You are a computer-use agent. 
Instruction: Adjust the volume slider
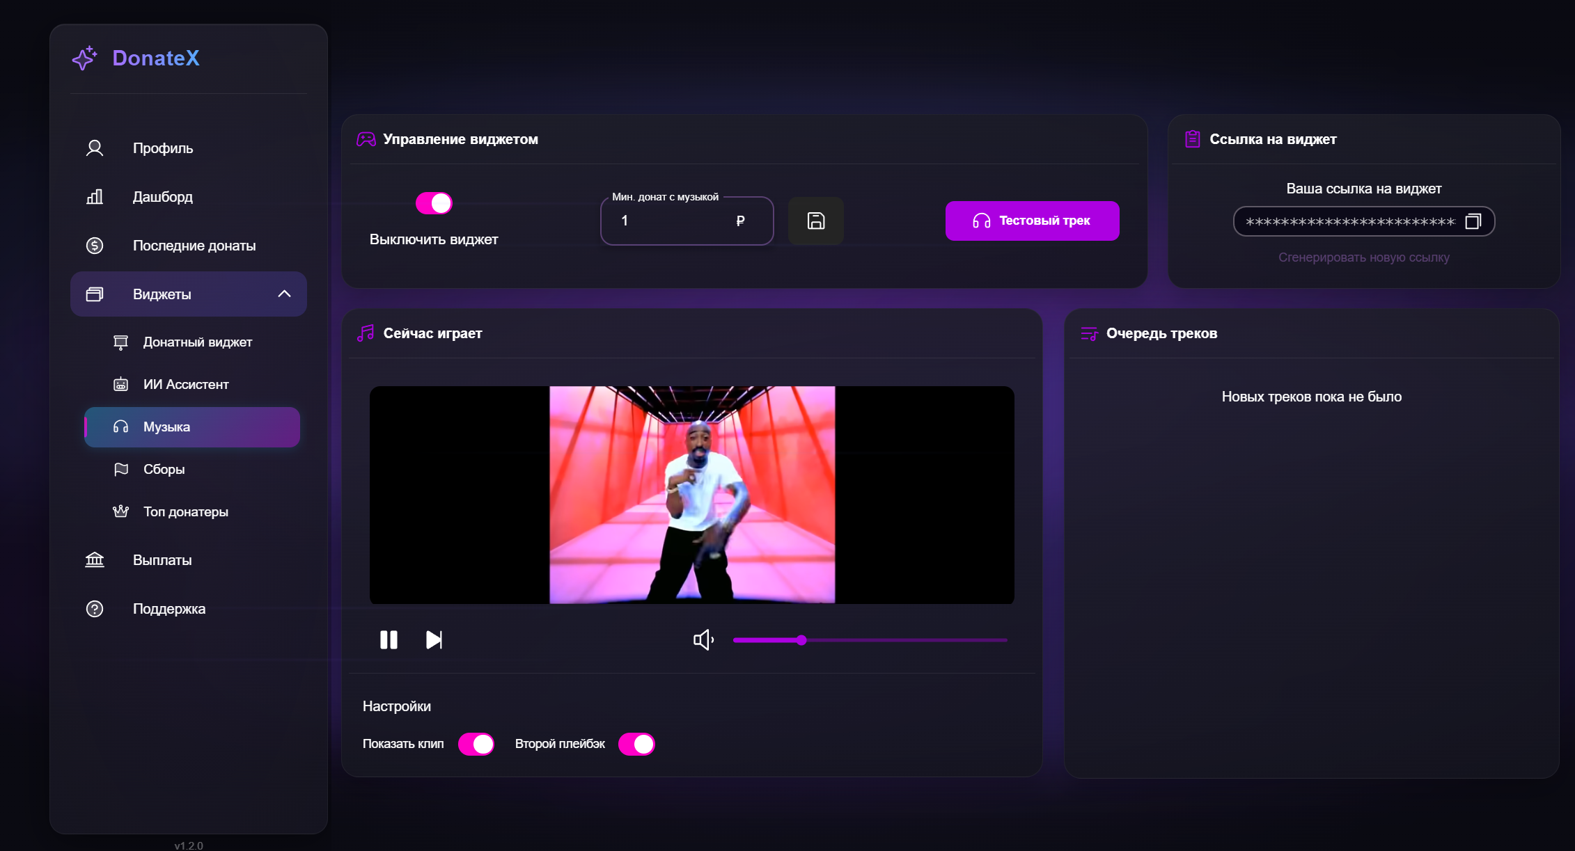[x=870, y=640]
